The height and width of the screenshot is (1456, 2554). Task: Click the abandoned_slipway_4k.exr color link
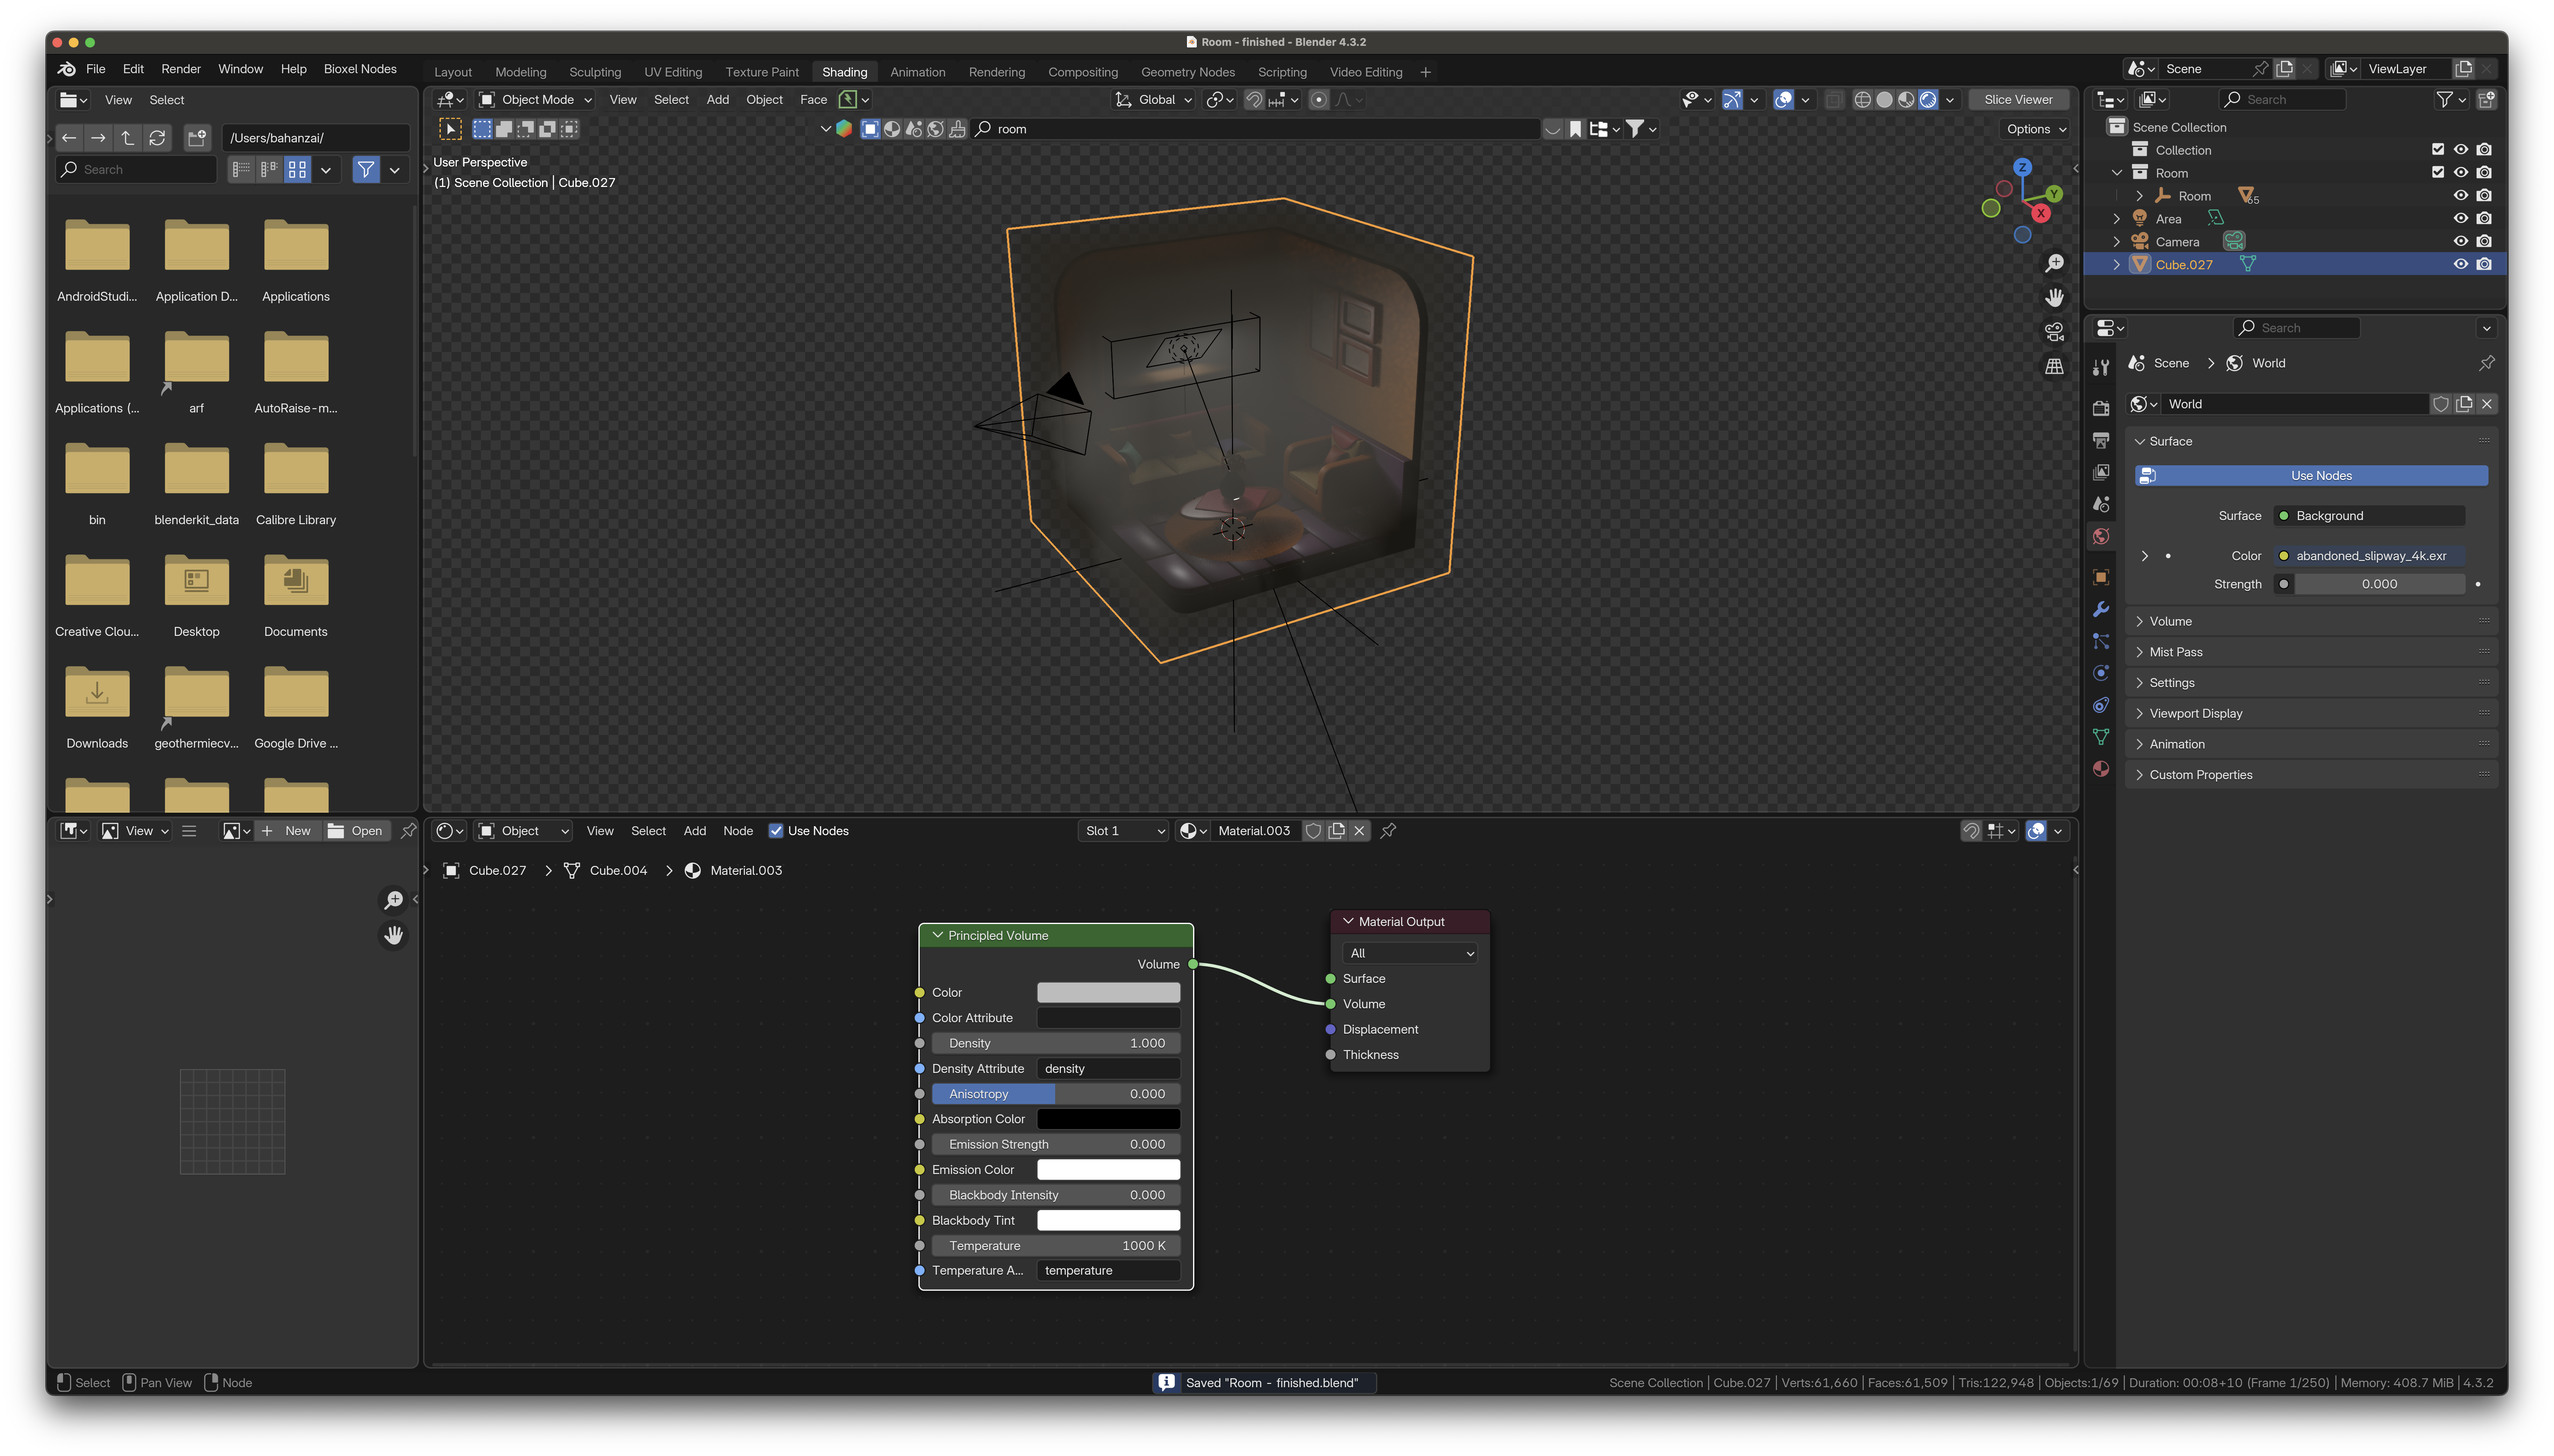pos(2369,556)
